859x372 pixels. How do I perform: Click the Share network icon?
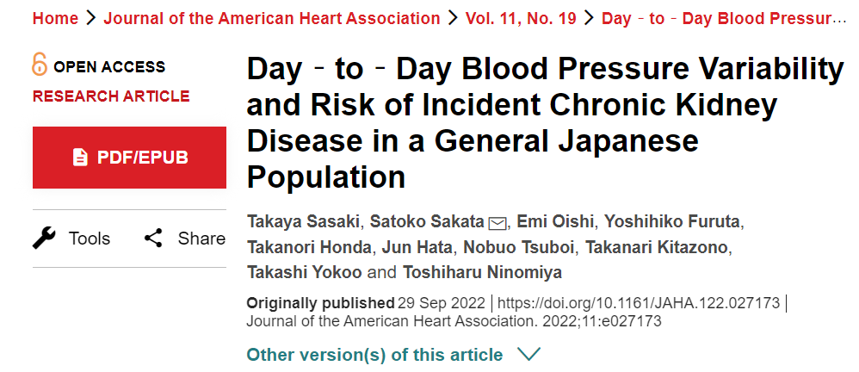153,239
